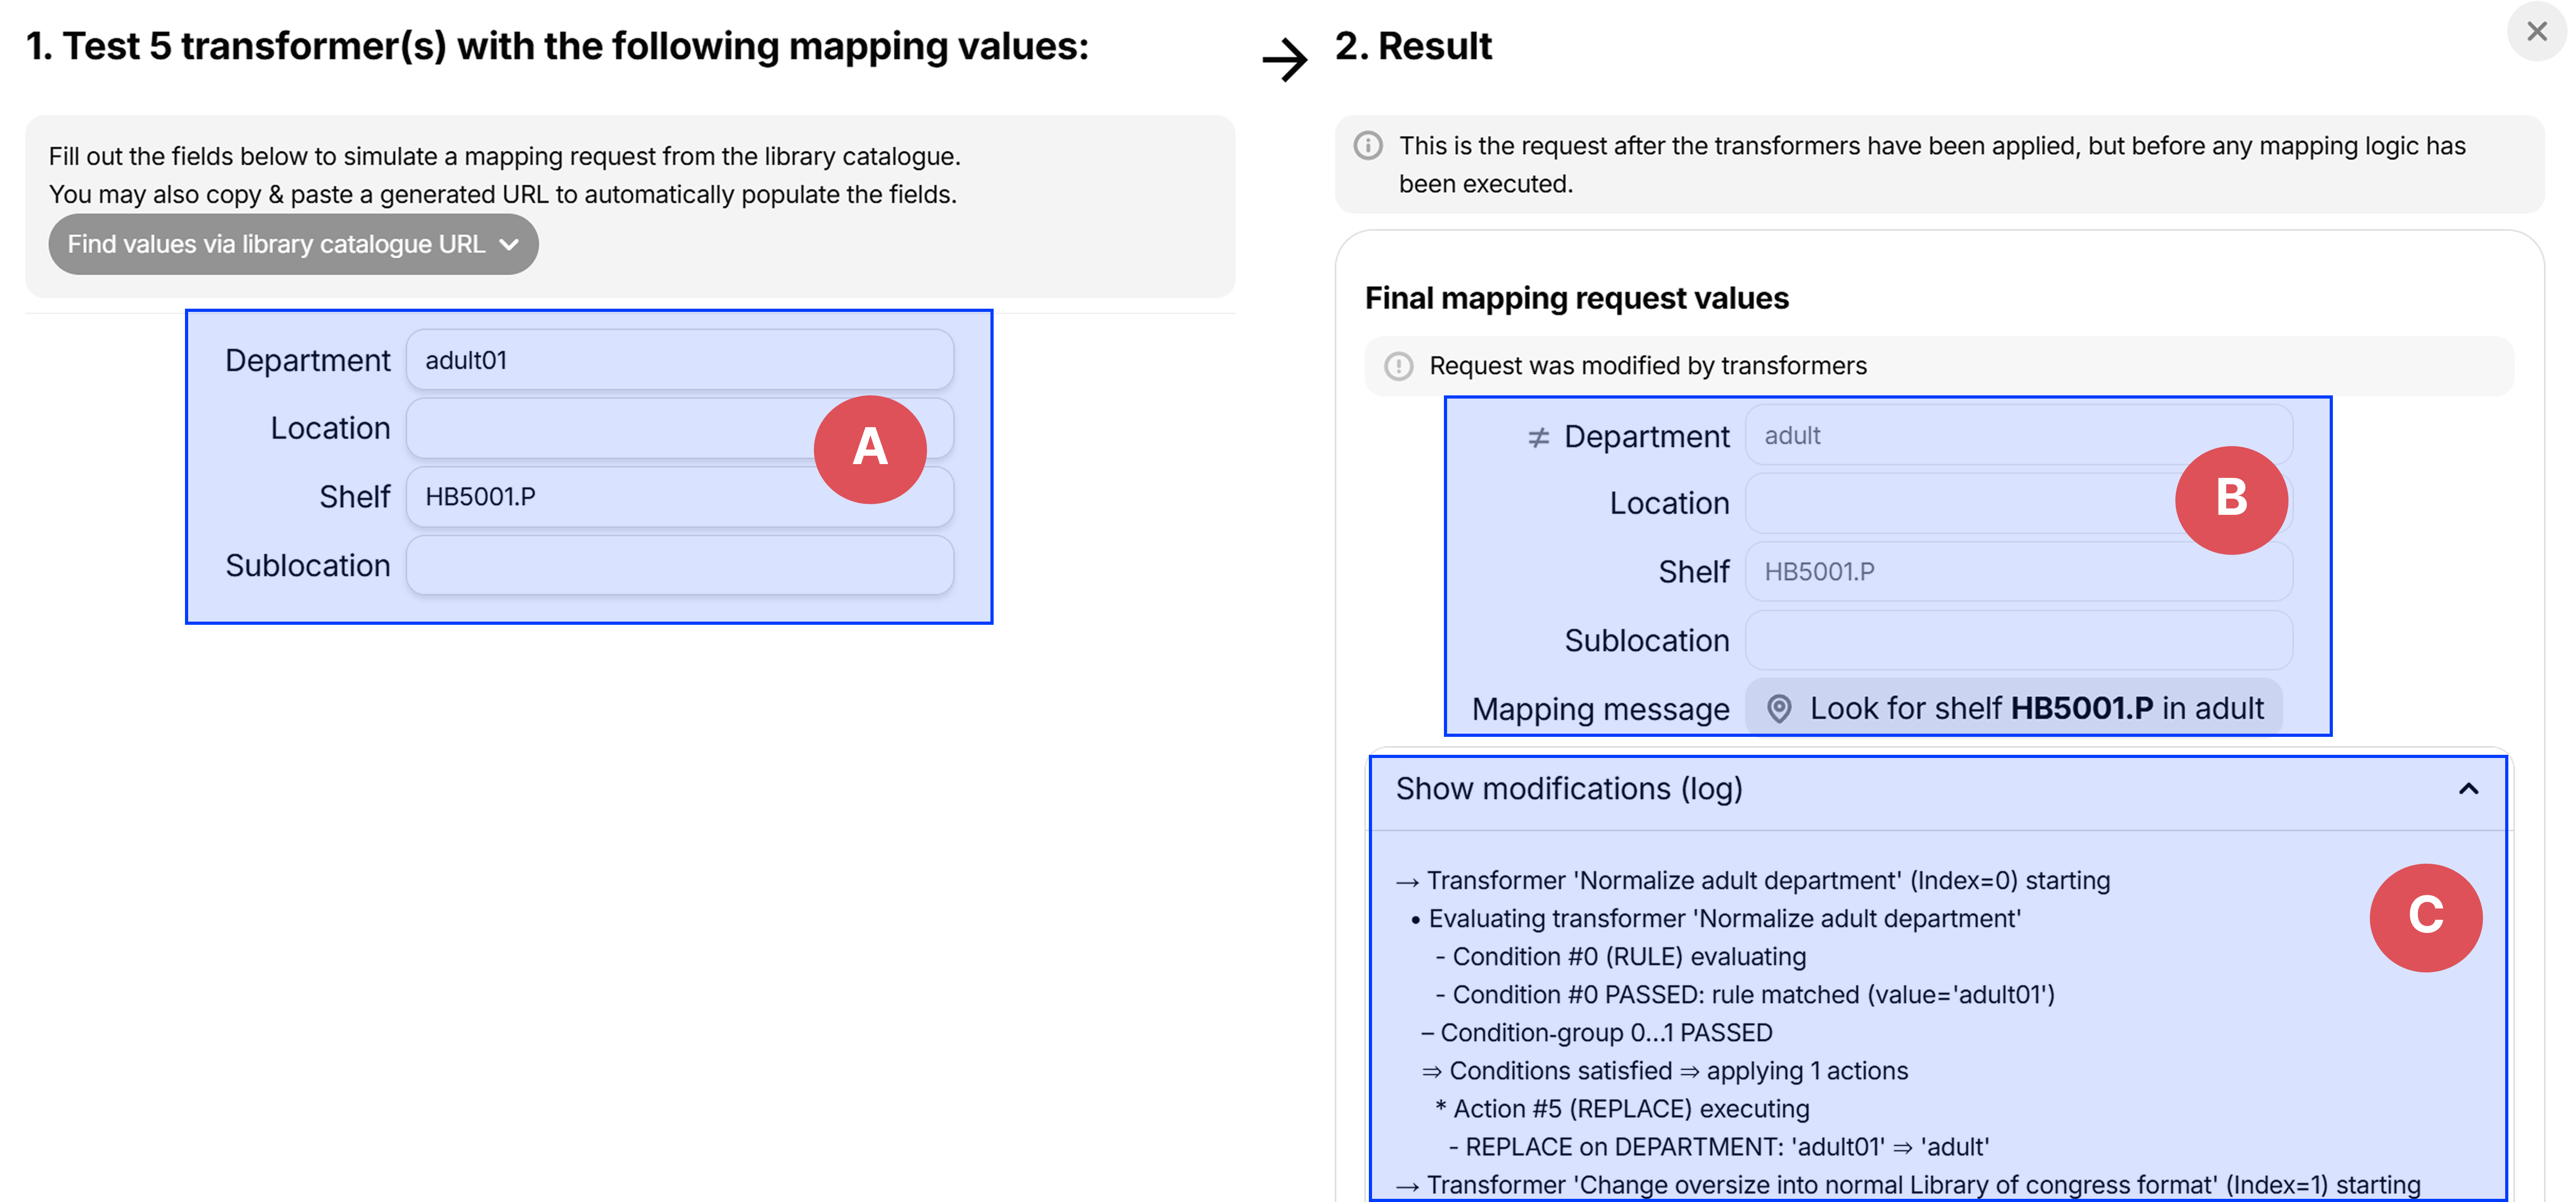Click the map pin icon in mapping message

point(1779,708)
